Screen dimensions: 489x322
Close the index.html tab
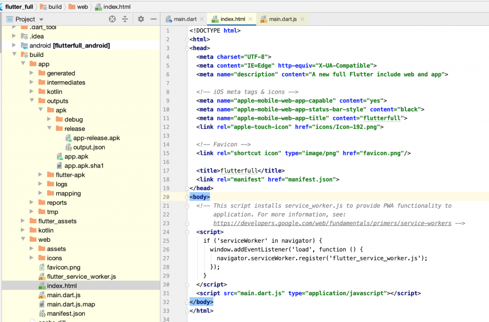point(250,19)
